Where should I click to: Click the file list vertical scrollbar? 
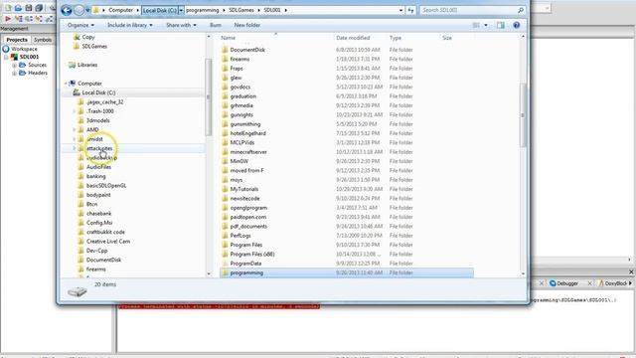click(523, 115)
